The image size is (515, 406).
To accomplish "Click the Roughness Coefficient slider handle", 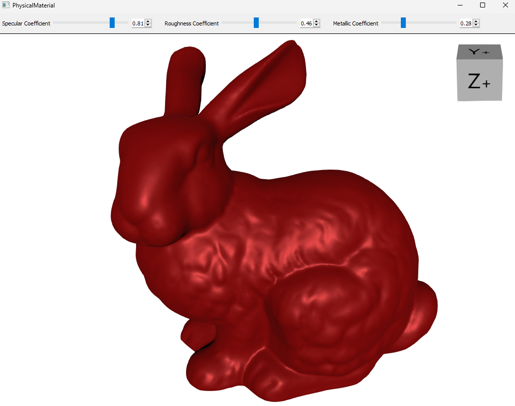I will click(256, 23).
